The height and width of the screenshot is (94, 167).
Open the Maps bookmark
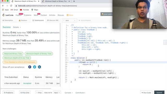35,10
